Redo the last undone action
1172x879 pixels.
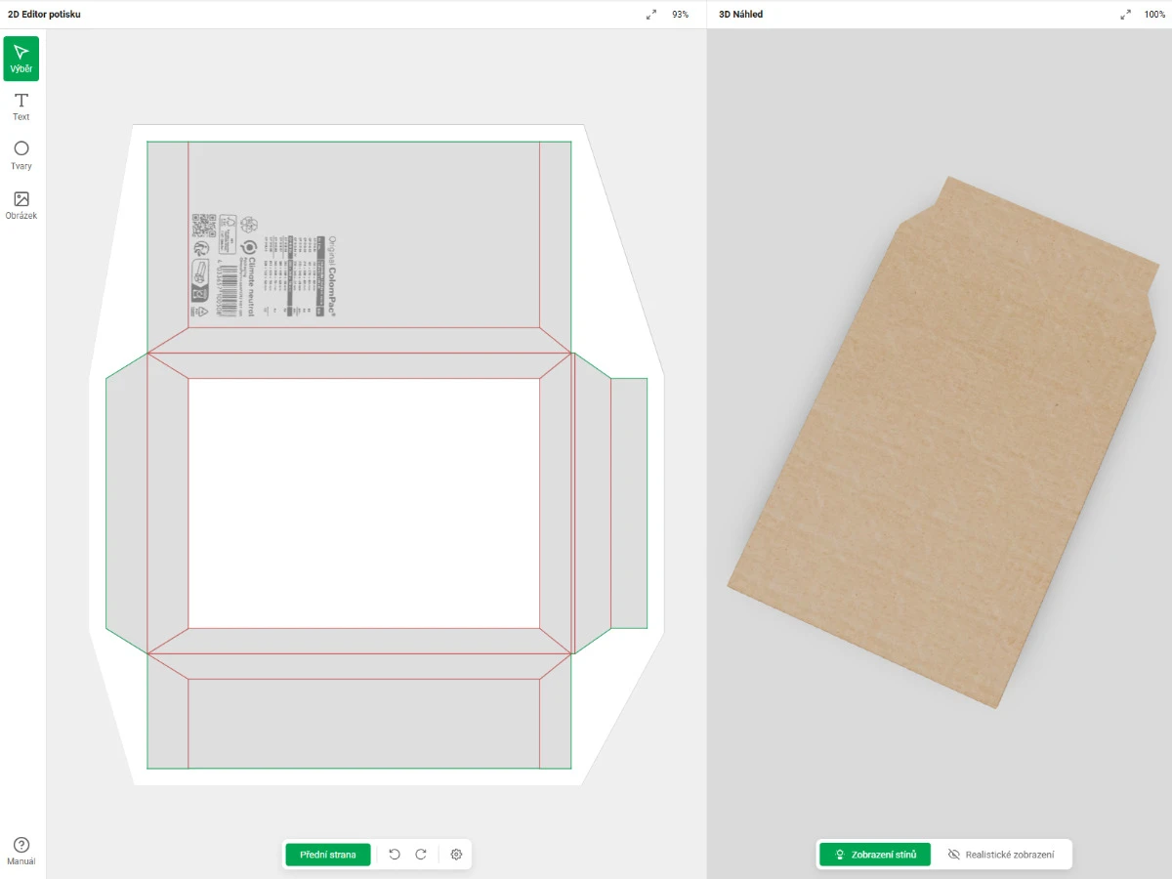[x=421, y=855]
